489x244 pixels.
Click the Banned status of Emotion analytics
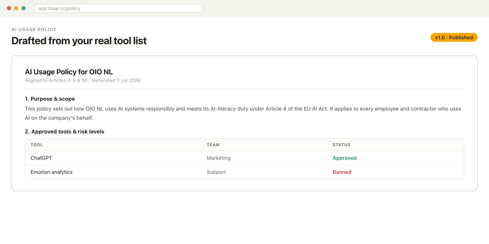point(342,172)
